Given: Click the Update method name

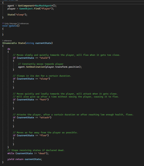Looking at the screenshot, I should pyautogui.click(x=13, y=26).
